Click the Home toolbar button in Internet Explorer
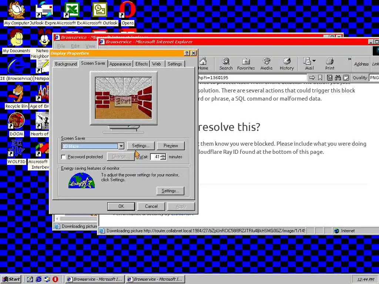This screenshot has height=284, width=379. (x=203, y=64)
